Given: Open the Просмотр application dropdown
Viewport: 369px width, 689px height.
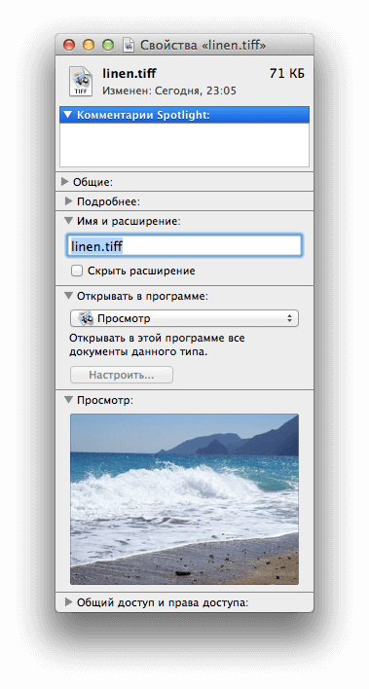Looking at the screenshot, I should coord(184,318).
